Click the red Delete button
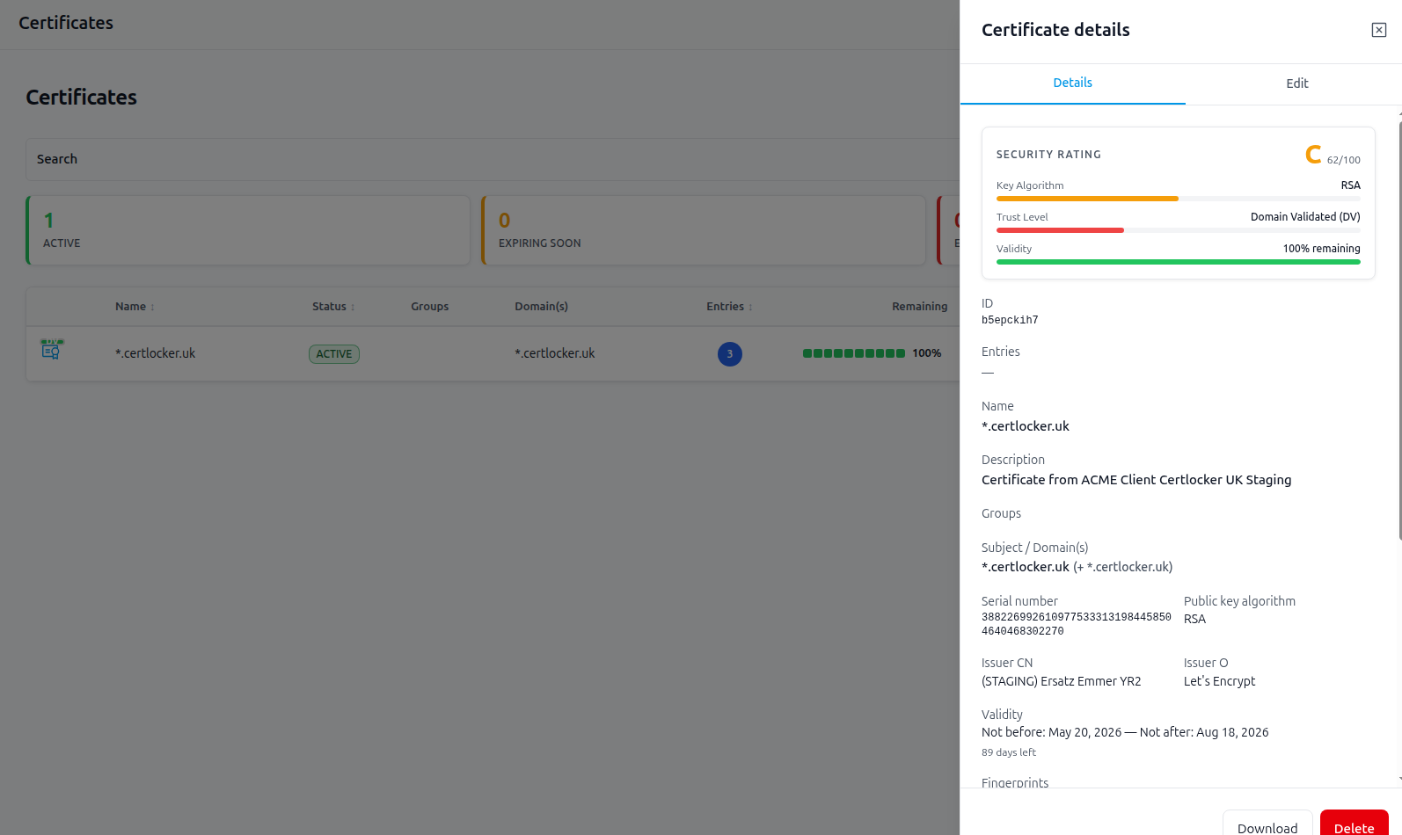Screen dimensions: 1402x835 pyautogui.click(x=1355, y=827)
